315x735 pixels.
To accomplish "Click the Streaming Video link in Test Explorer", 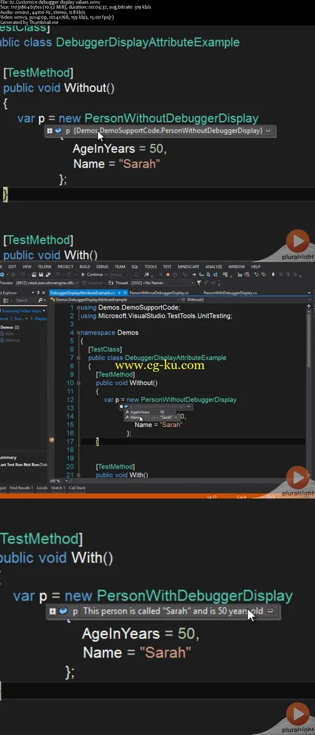I will [23, 310].
